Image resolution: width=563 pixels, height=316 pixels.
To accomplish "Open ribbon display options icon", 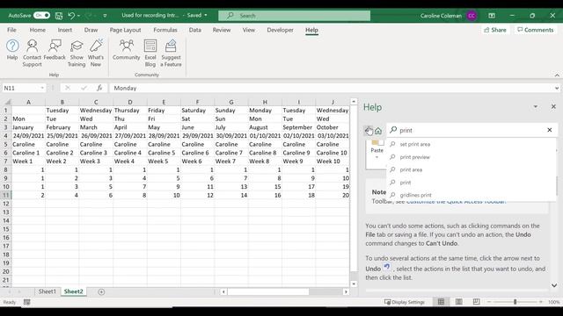I will 492,16.
